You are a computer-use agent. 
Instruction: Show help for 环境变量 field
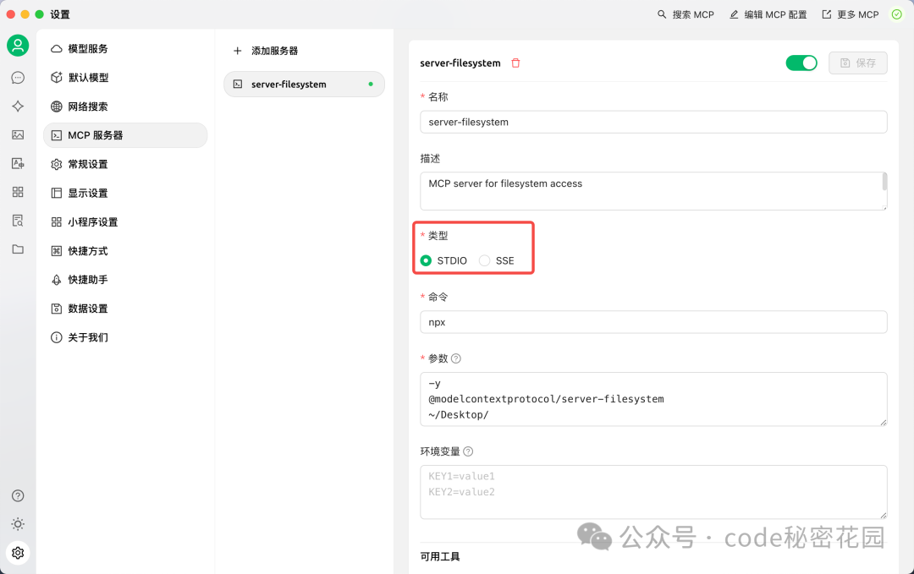point(468,451)
